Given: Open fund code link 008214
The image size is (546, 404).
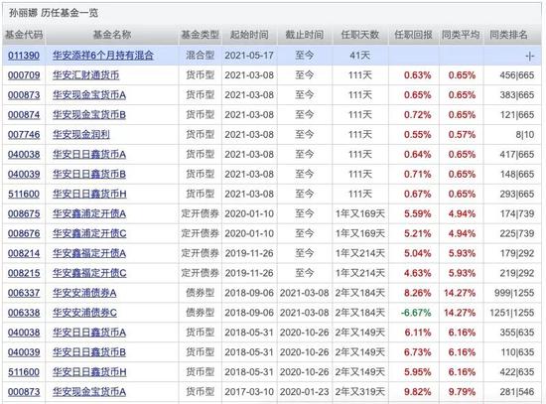Looking at the screenshot, I should pos(24,253).
